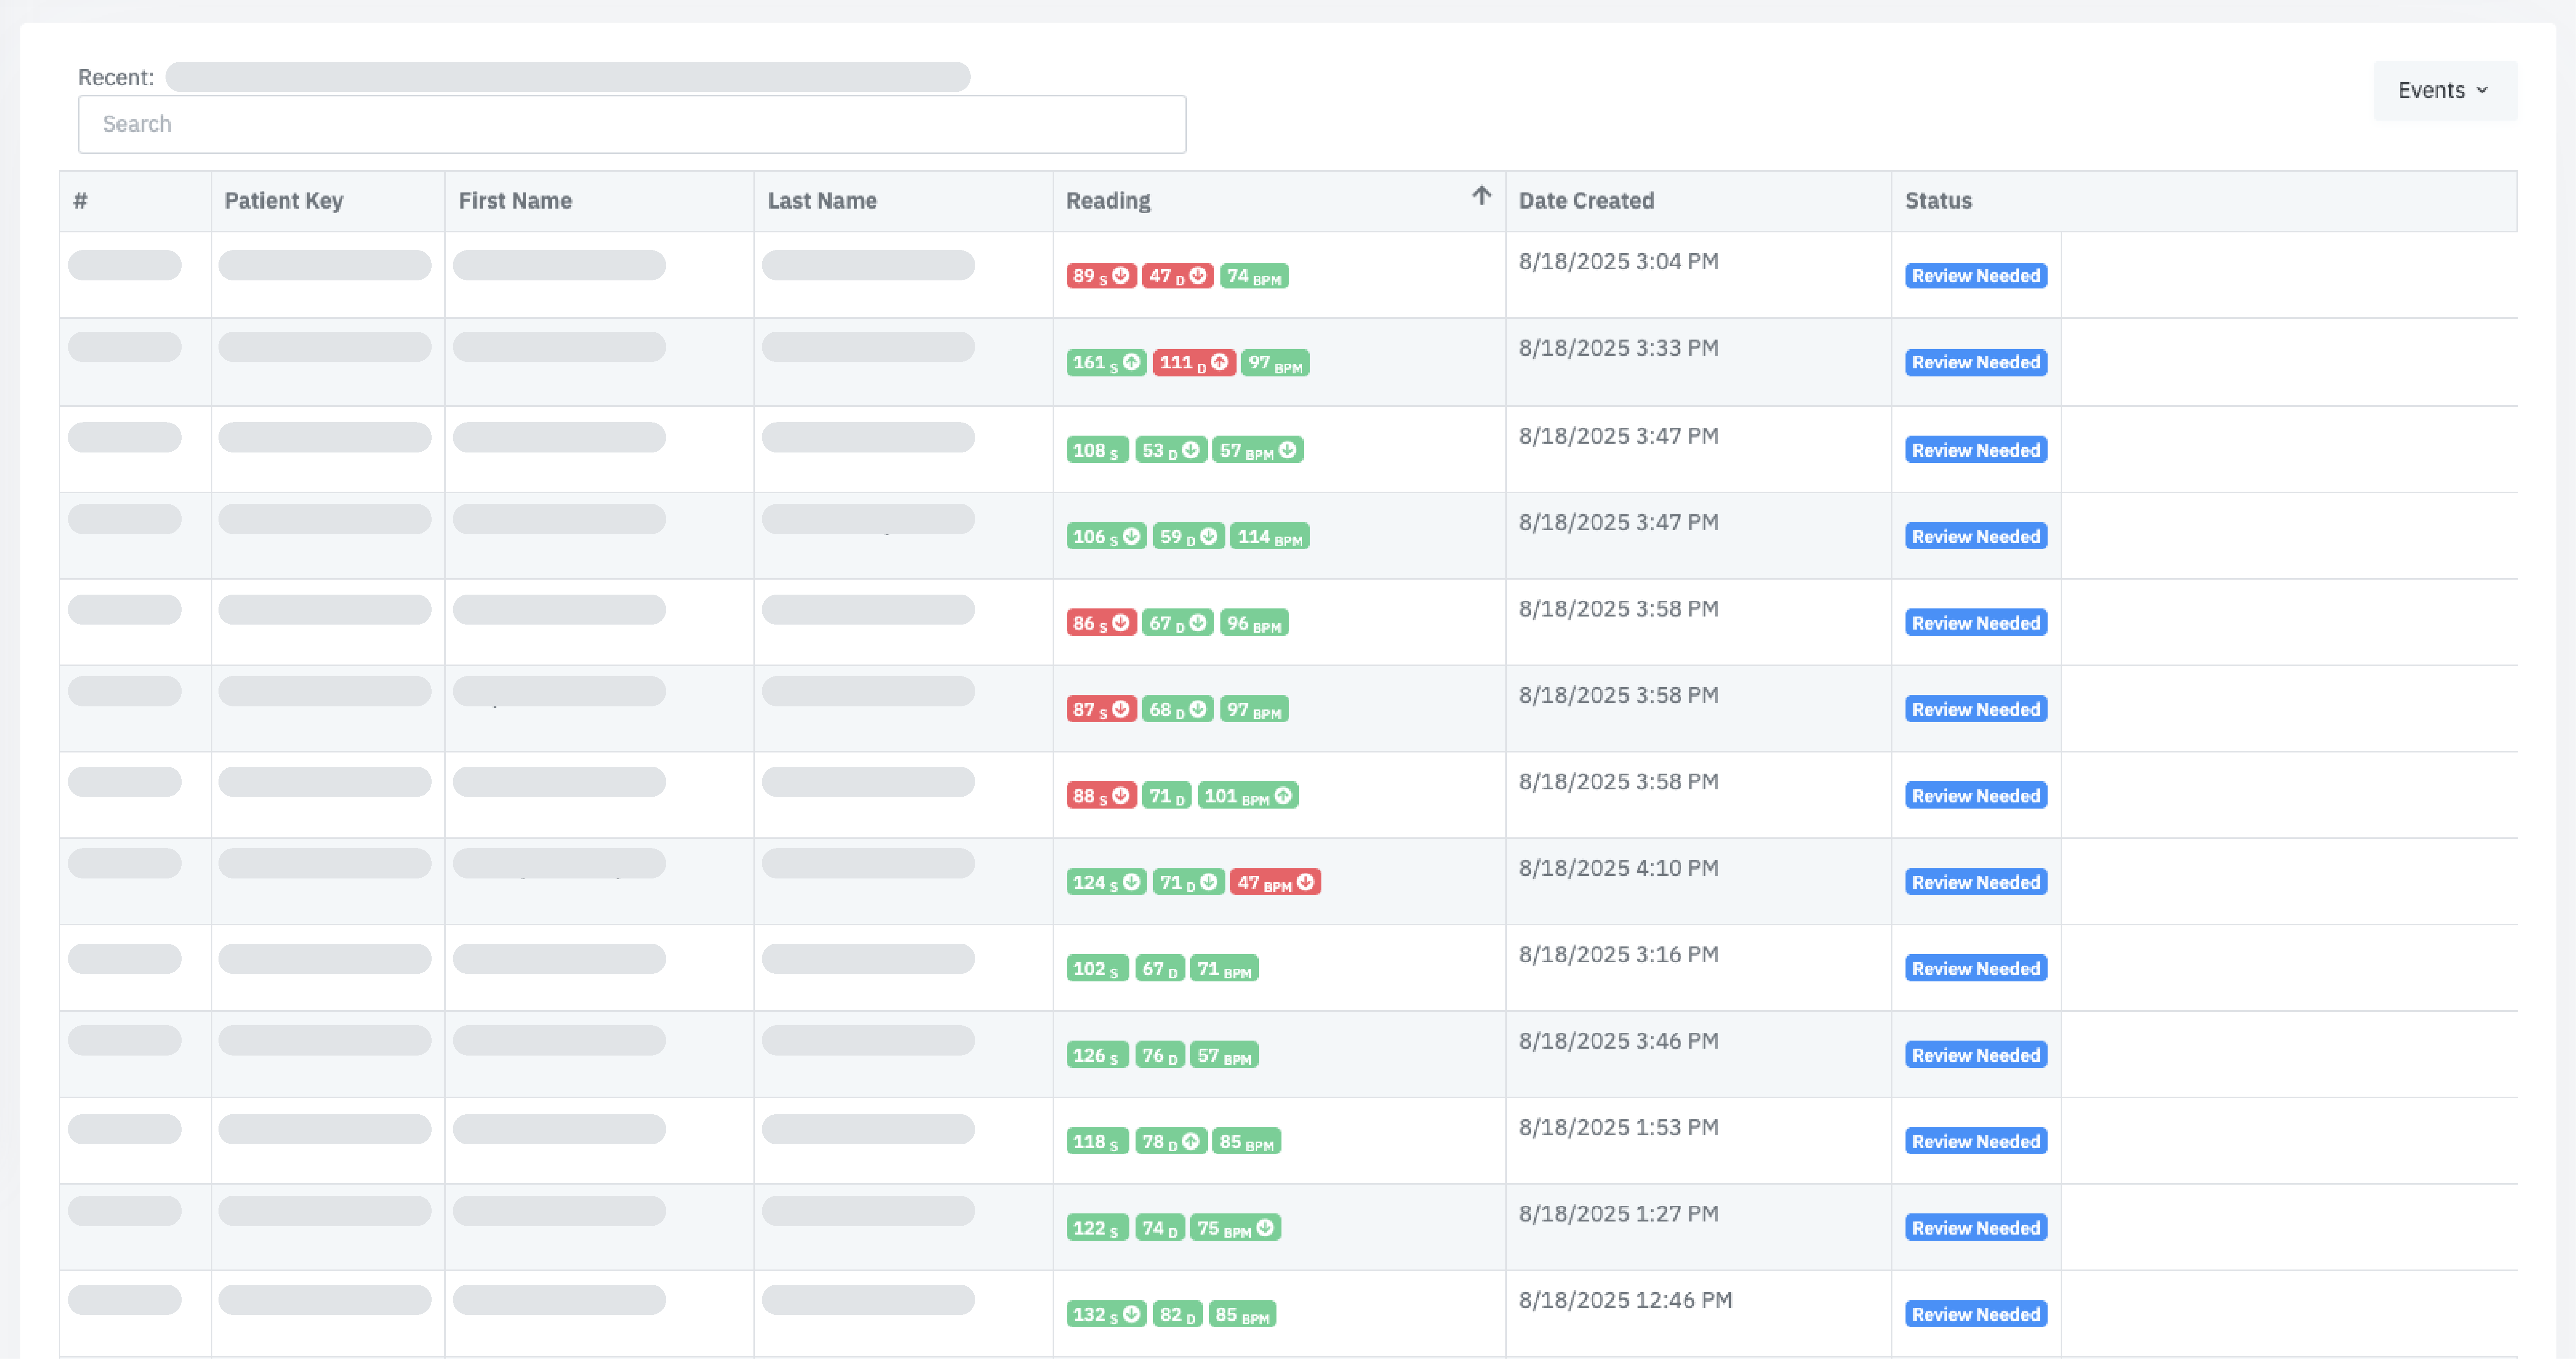Open Review Needed for the 3:33 PM reading
This screenshot has height=1359, width=2576.
point(1976,363)
